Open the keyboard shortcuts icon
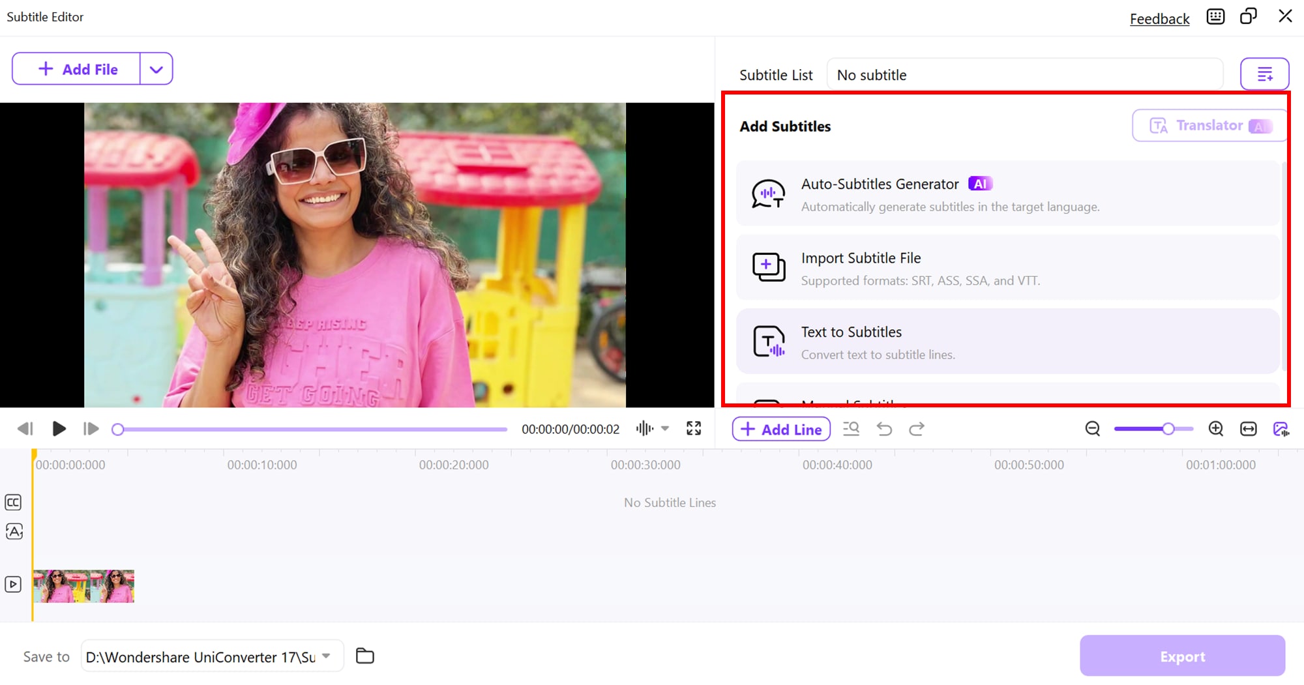 tap(1215, 16)
